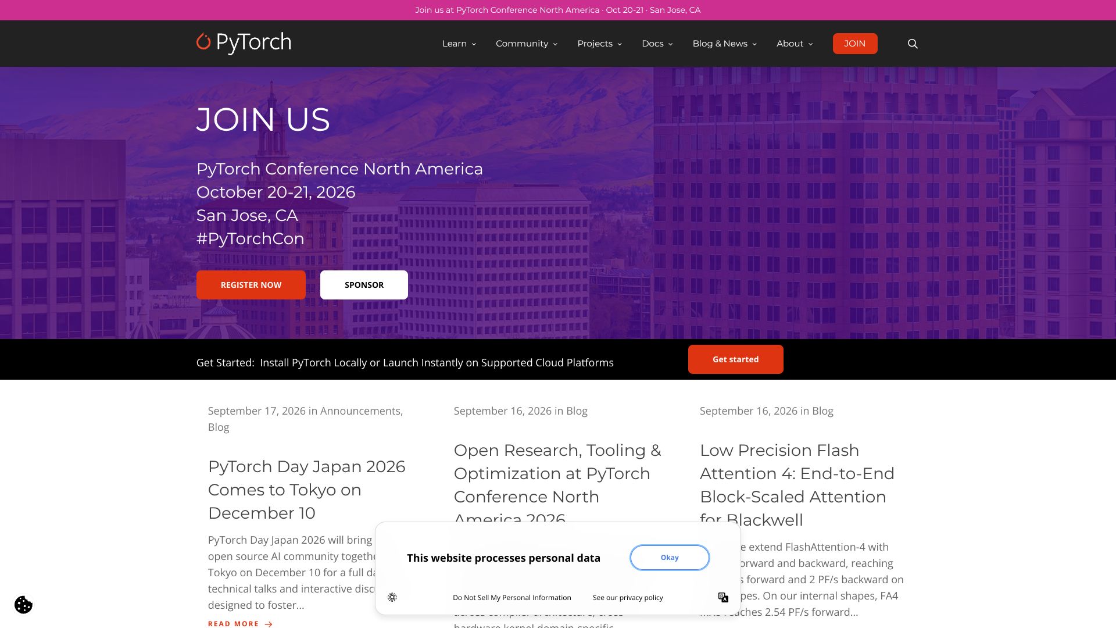Viewport: 1116px width, 628px height.
Task: Accept with the Okay button
Action: click(x=670, y=558)
